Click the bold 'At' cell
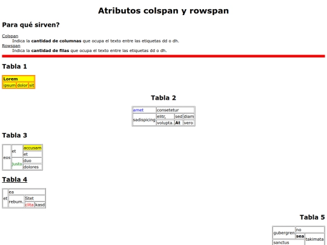The image size is (327, 245). click(179, 123)
